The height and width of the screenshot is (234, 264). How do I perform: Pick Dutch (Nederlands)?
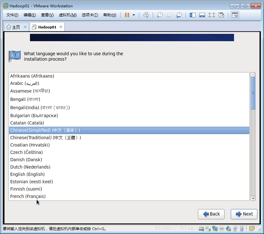pos(129,167)
